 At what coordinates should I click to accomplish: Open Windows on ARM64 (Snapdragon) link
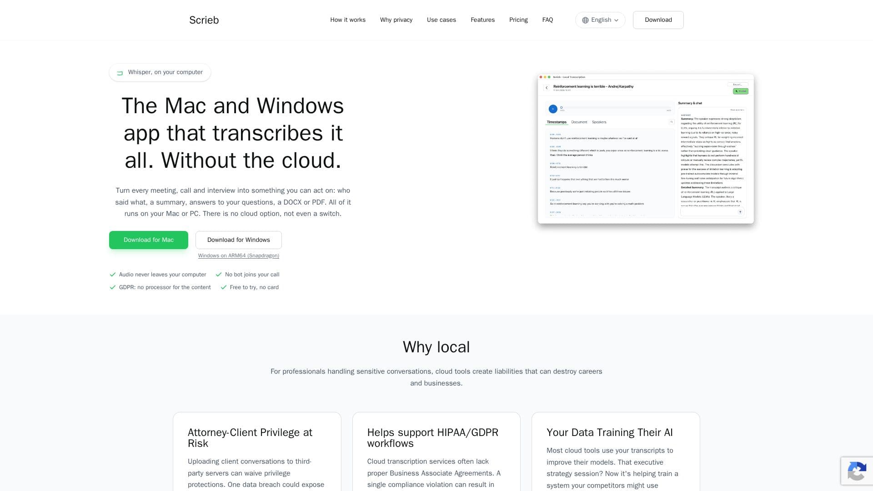click(x=239, y=256)
